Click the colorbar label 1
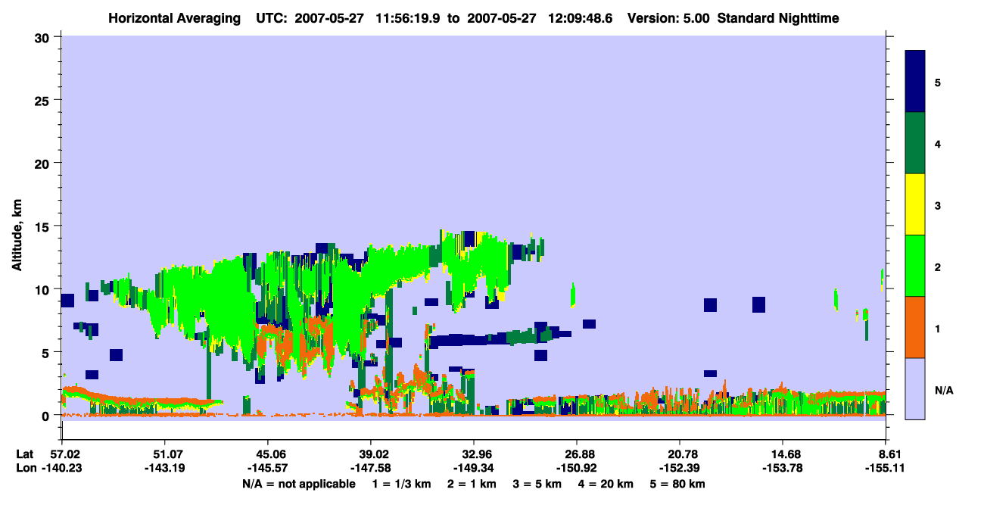This screenshot has height=505, width=984. (x=937, y=329)
